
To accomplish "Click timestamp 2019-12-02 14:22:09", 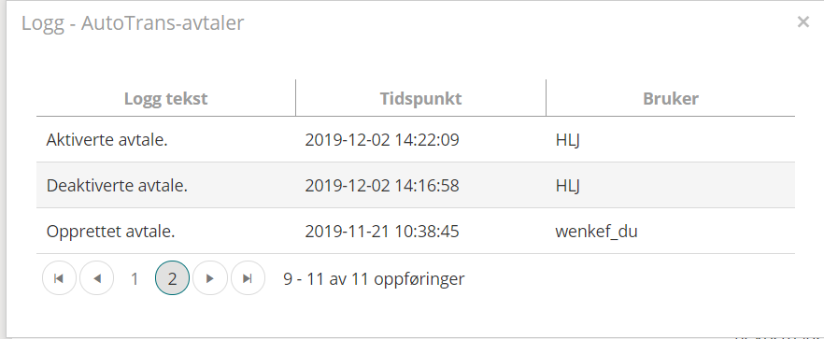I will point(382,140).
